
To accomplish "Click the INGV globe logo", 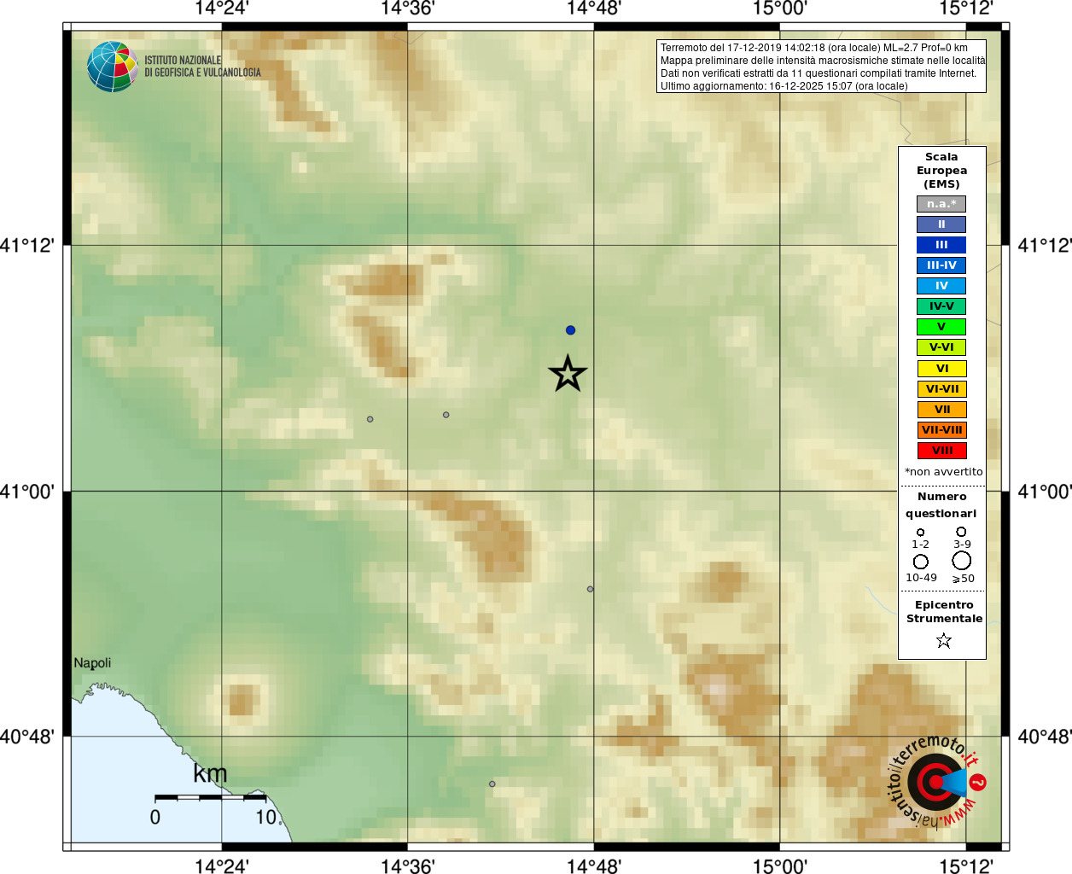I will tap(113, 67).
